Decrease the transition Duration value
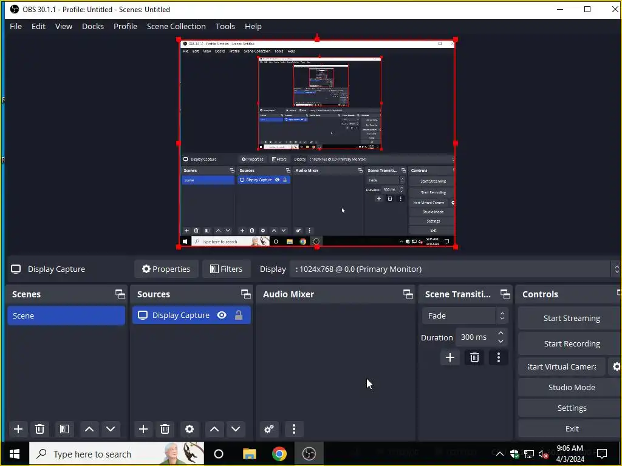 [x=501, y=342]
